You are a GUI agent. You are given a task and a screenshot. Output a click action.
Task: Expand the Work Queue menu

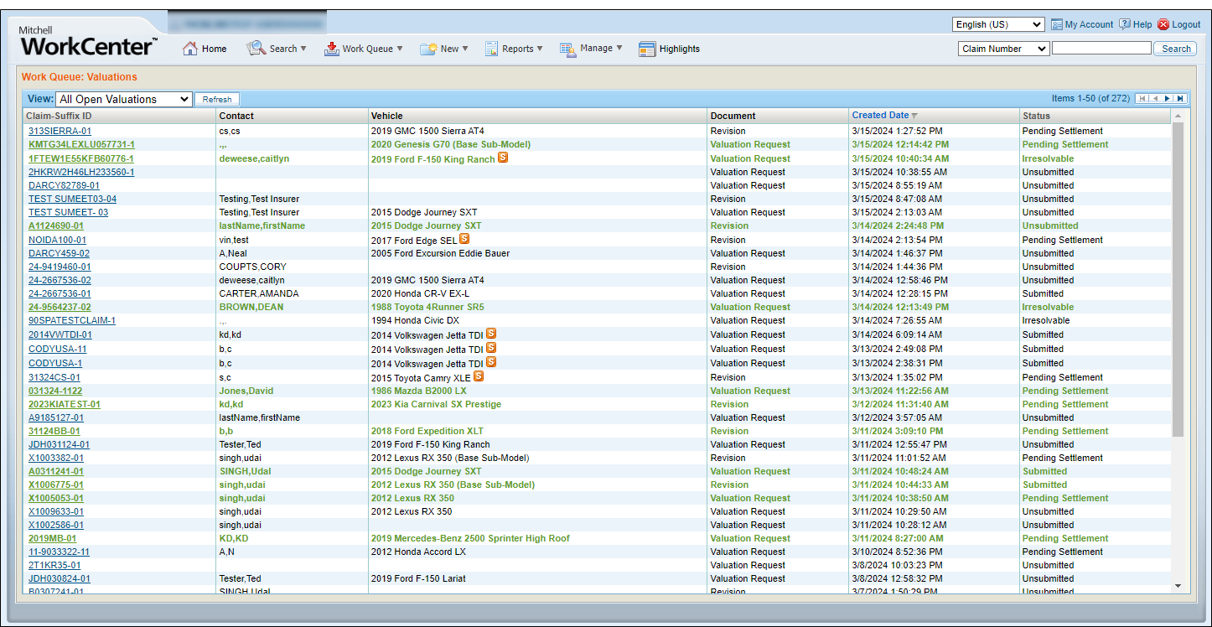[364, 49]
